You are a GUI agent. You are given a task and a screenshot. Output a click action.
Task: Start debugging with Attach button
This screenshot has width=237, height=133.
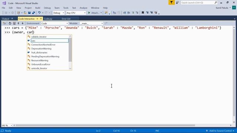(94, 13)
